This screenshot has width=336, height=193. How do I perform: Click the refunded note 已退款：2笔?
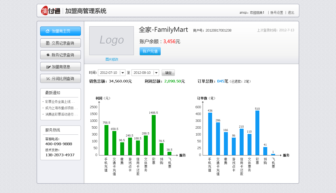(240, 81)
